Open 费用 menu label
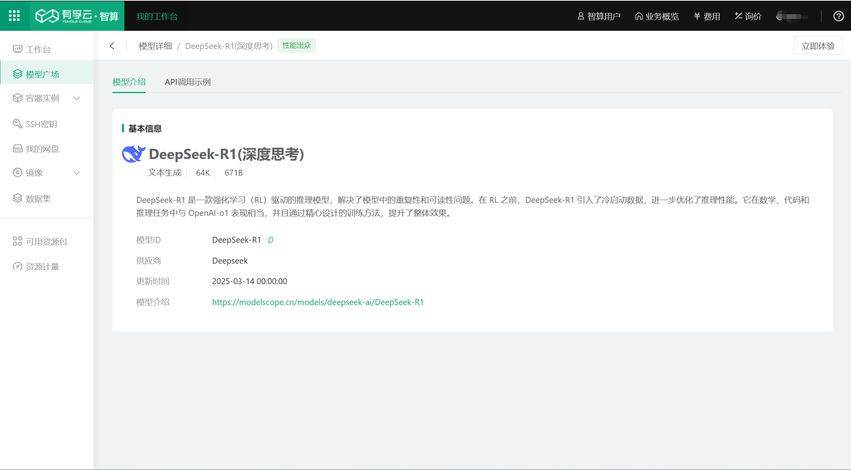851x470 pixels. [x=712, y=16]
